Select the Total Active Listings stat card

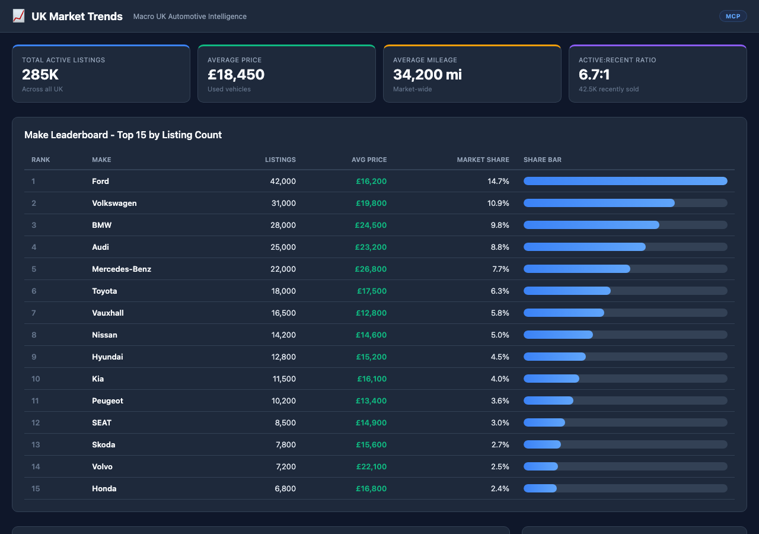pos(101,74)
